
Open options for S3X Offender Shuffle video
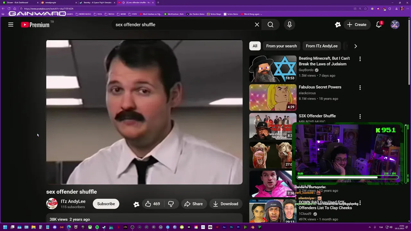[360, 116]
